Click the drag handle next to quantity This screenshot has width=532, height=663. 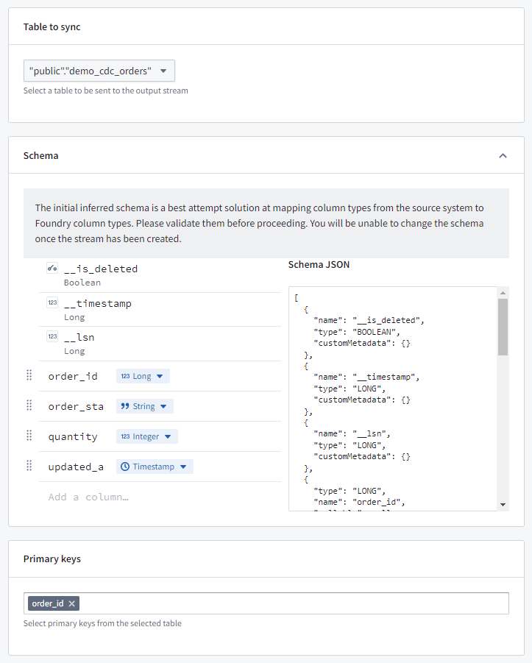29,436
